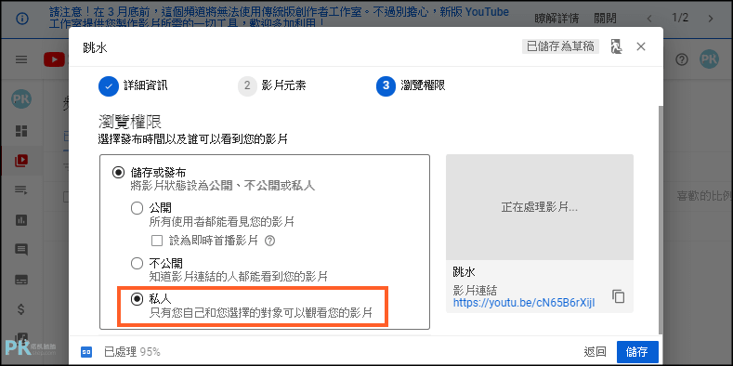
Task: Dismiss the banner with 關閉
Action: [x=605, y=19]
